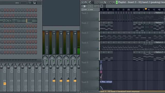Select the Track 2 header
Screen dimensions: 165x93
pos(90,26)
